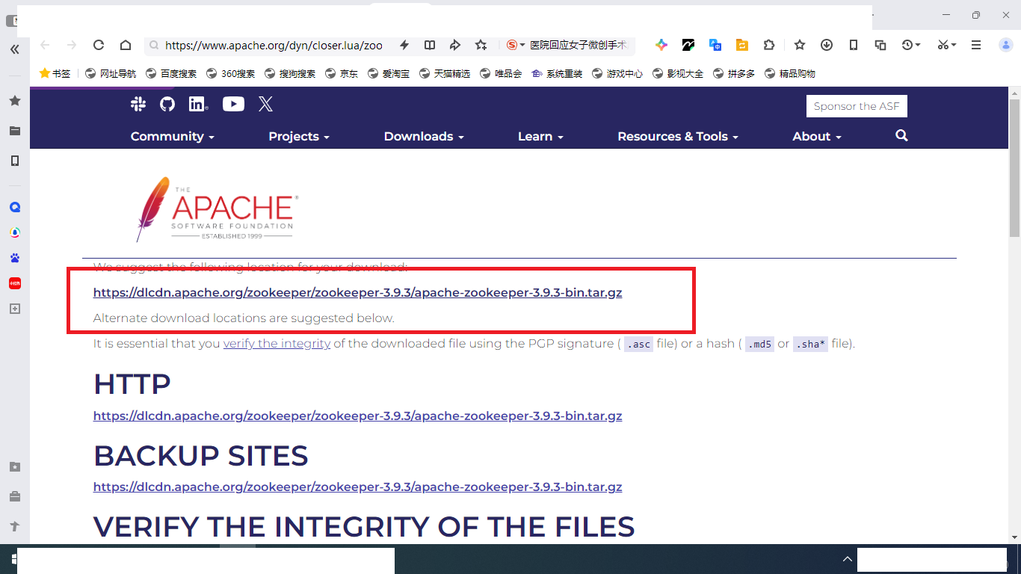This screenshot has width=1021, height=574.
Task: Go to the browser home page
Action: coord(126,45)
